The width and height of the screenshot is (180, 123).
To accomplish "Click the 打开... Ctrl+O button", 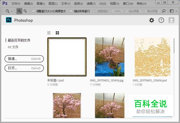I will coord(24,68).
